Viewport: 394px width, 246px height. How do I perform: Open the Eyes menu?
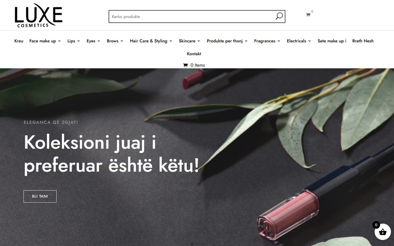click(91, 41)
